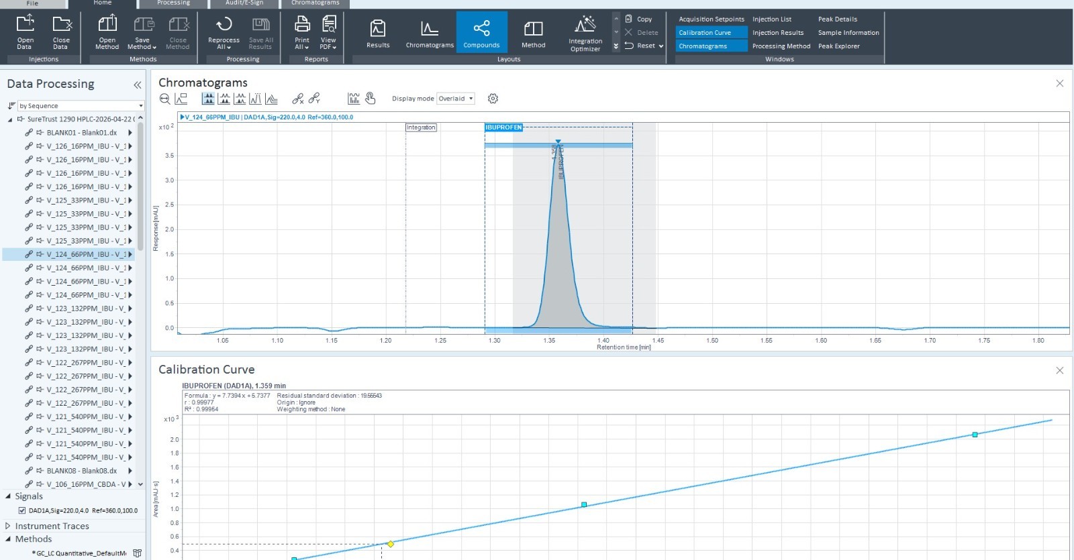Switch to the Chromatograms ribbon tab
Image resolution: width=1074 pixels, height=560 pixels.
pos(315,3)
